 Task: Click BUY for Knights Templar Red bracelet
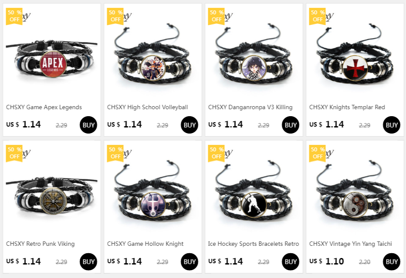(392, 125)
